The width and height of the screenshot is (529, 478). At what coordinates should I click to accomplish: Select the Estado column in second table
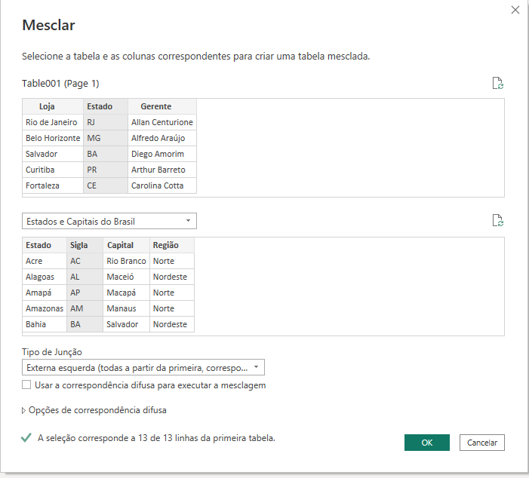(x=38, y=245)
